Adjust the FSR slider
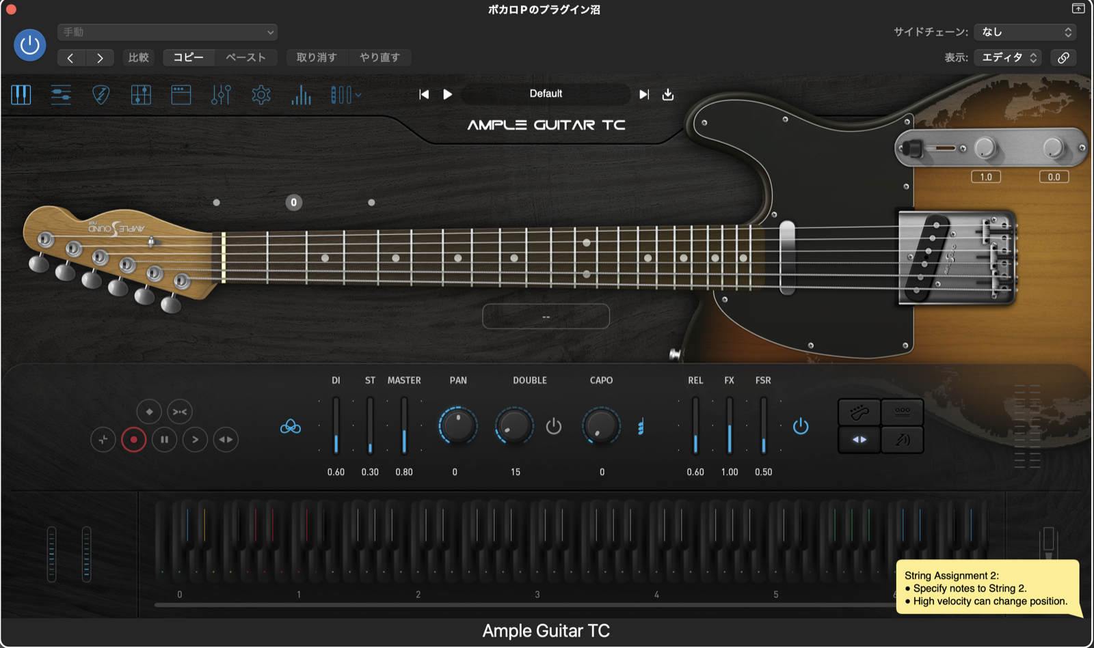1094x648 pixels. point(764,425)
